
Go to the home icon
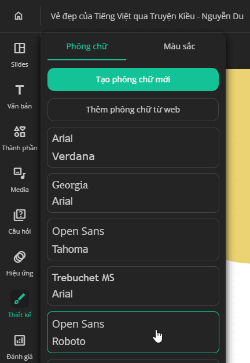pos(19,16)
